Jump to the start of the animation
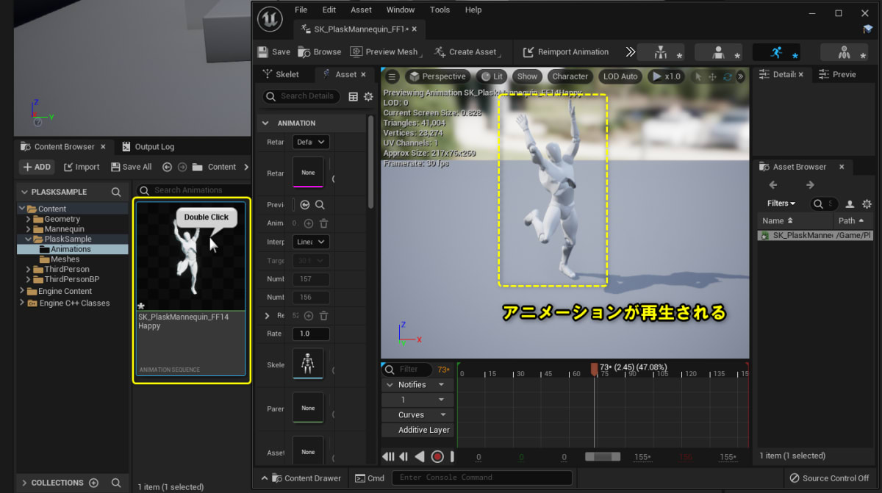 point(388,457)
